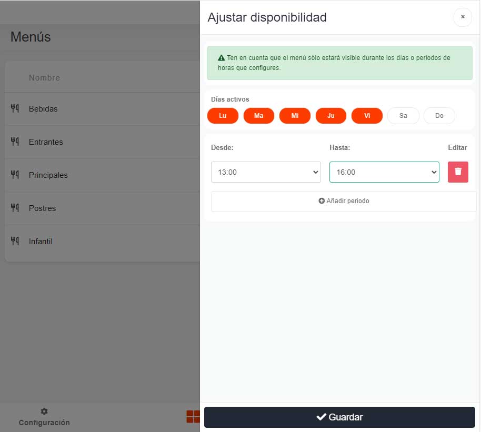481x432 pixels.
Task: Enable Sa active day
Action: 403,116
